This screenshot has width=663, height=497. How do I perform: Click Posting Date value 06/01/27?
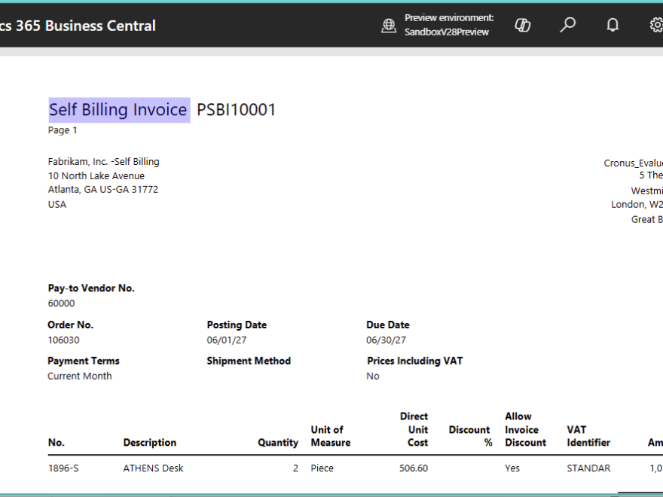tap(227, 340)
